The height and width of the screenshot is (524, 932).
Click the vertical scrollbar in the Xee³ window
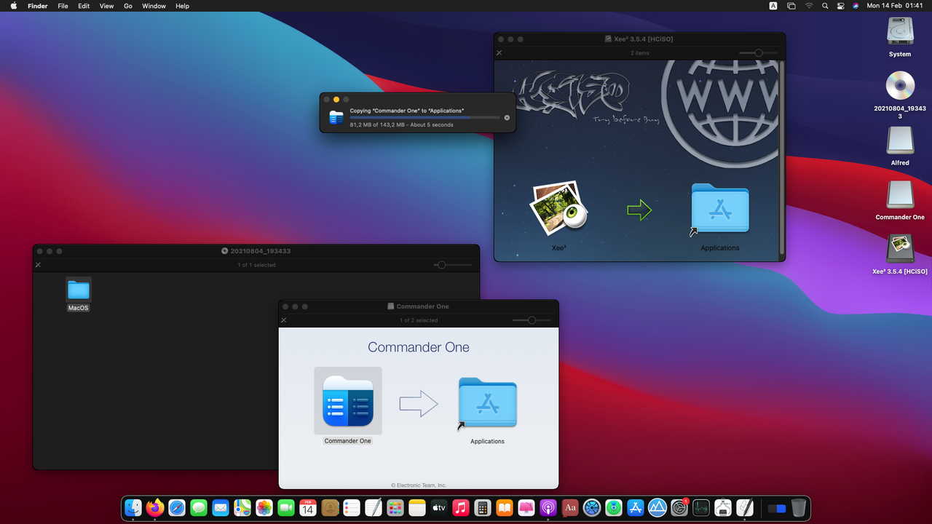point(781,146)
